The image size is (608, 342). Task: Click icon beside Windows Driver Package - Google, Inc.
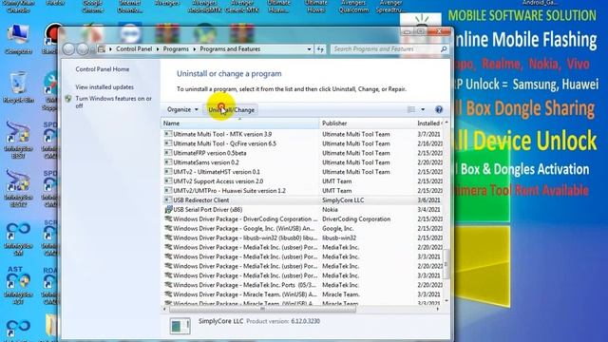tap(168, 228)
